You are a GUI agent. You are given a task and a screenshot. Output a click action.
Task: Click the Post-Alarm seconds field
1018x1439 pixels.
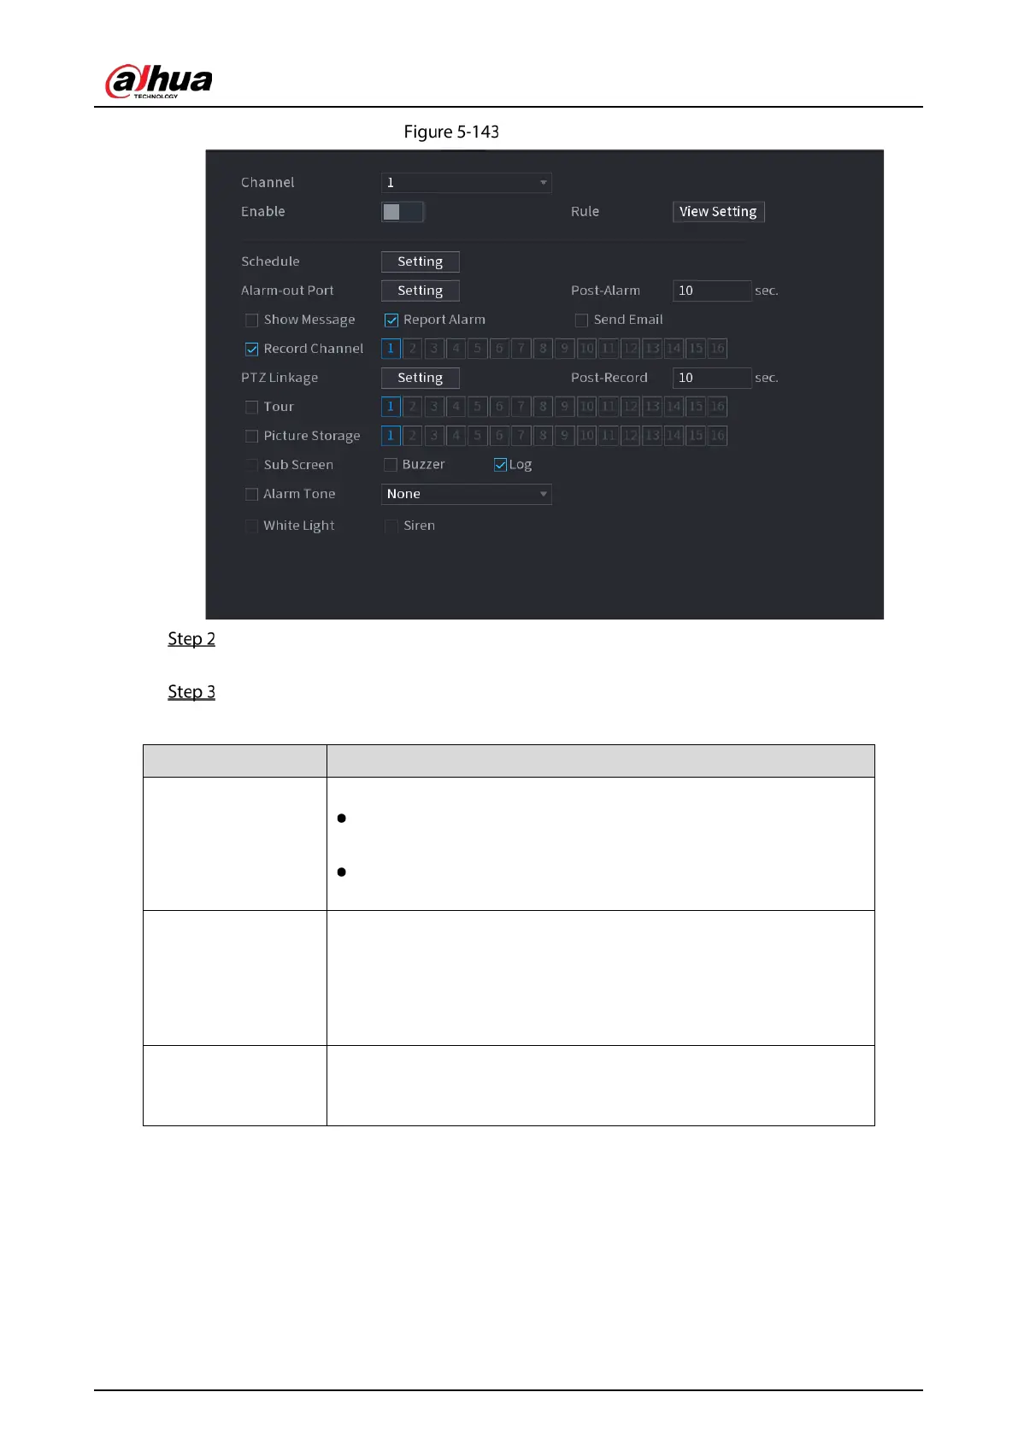tap(711, 291)
